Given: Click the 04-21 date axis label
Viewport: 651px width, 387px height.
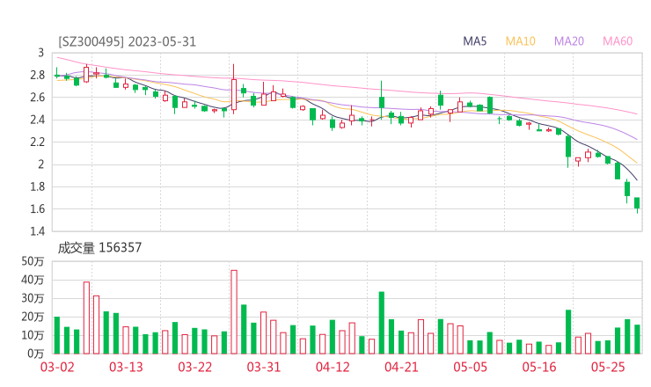Looking at the screenshot, I should click(401, 367).
